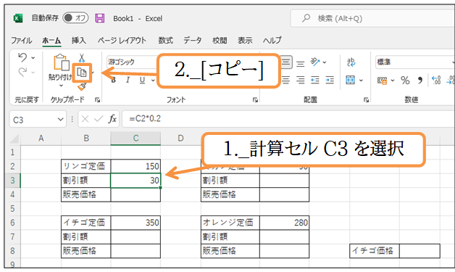455x272 pixels.
Task: Click the center horizontal align icon
Action: pyautogui.click(x=286, y=80)
